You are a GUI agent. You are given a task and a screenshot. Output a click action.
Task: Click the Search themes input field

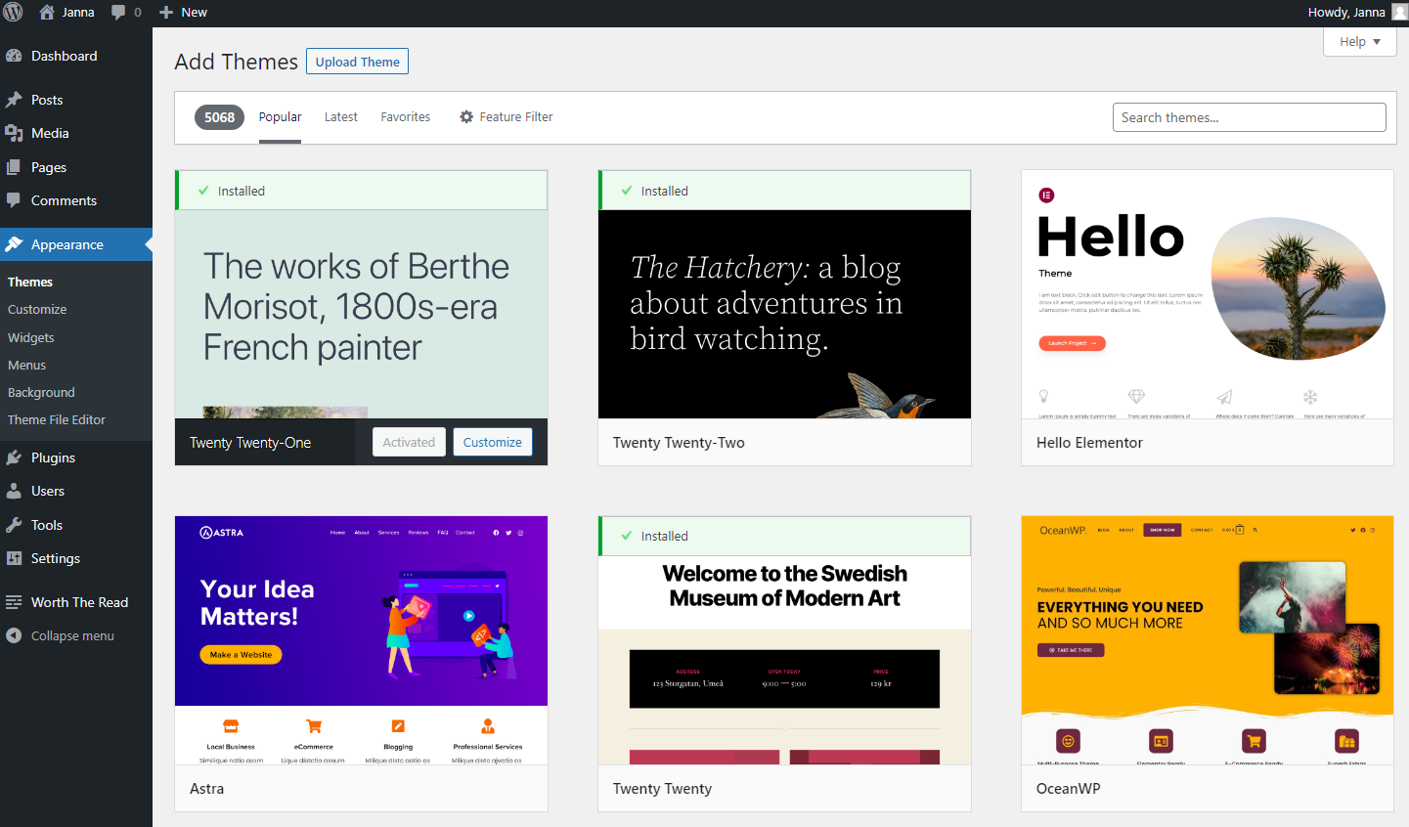(x=1249, y=117)
